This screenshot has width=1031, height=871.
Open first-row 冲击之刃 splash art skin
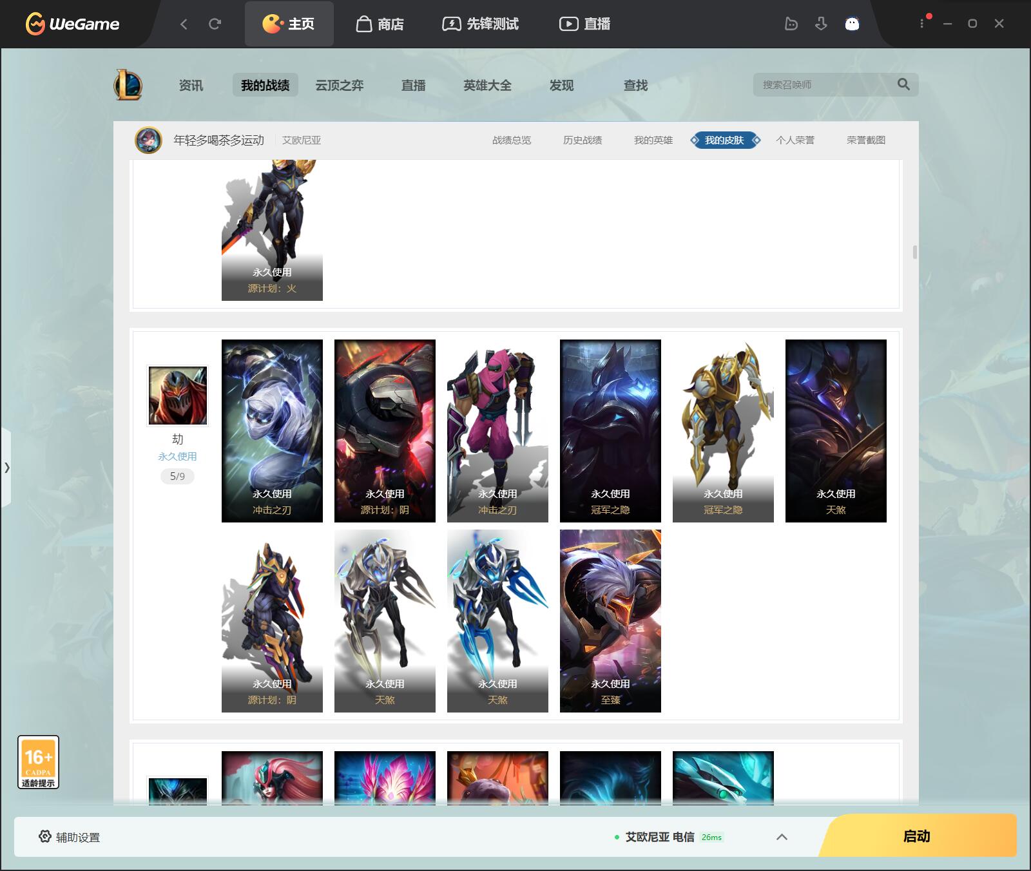(272, 430)
